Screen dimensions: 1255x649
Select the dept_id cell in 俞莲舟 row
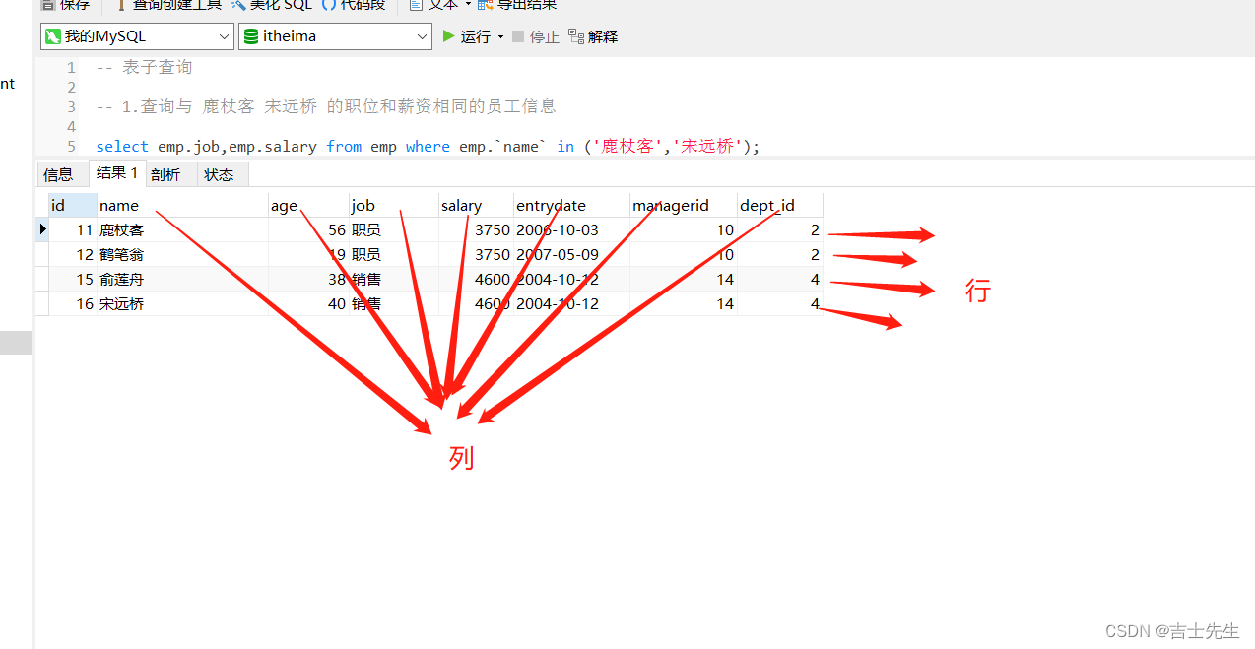(780, 279)
